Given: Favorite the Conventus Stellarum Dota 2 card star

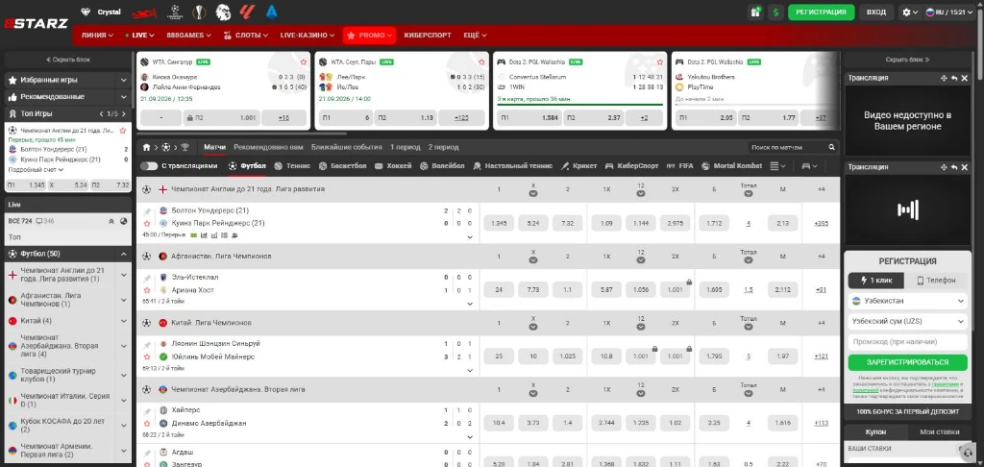Looking at the screenshot, I should [x=659, y=62].
